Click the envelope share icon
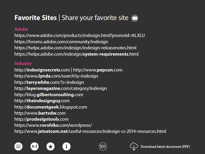Image resolution: width=205 pixels, height=154 pixels. 135,18
